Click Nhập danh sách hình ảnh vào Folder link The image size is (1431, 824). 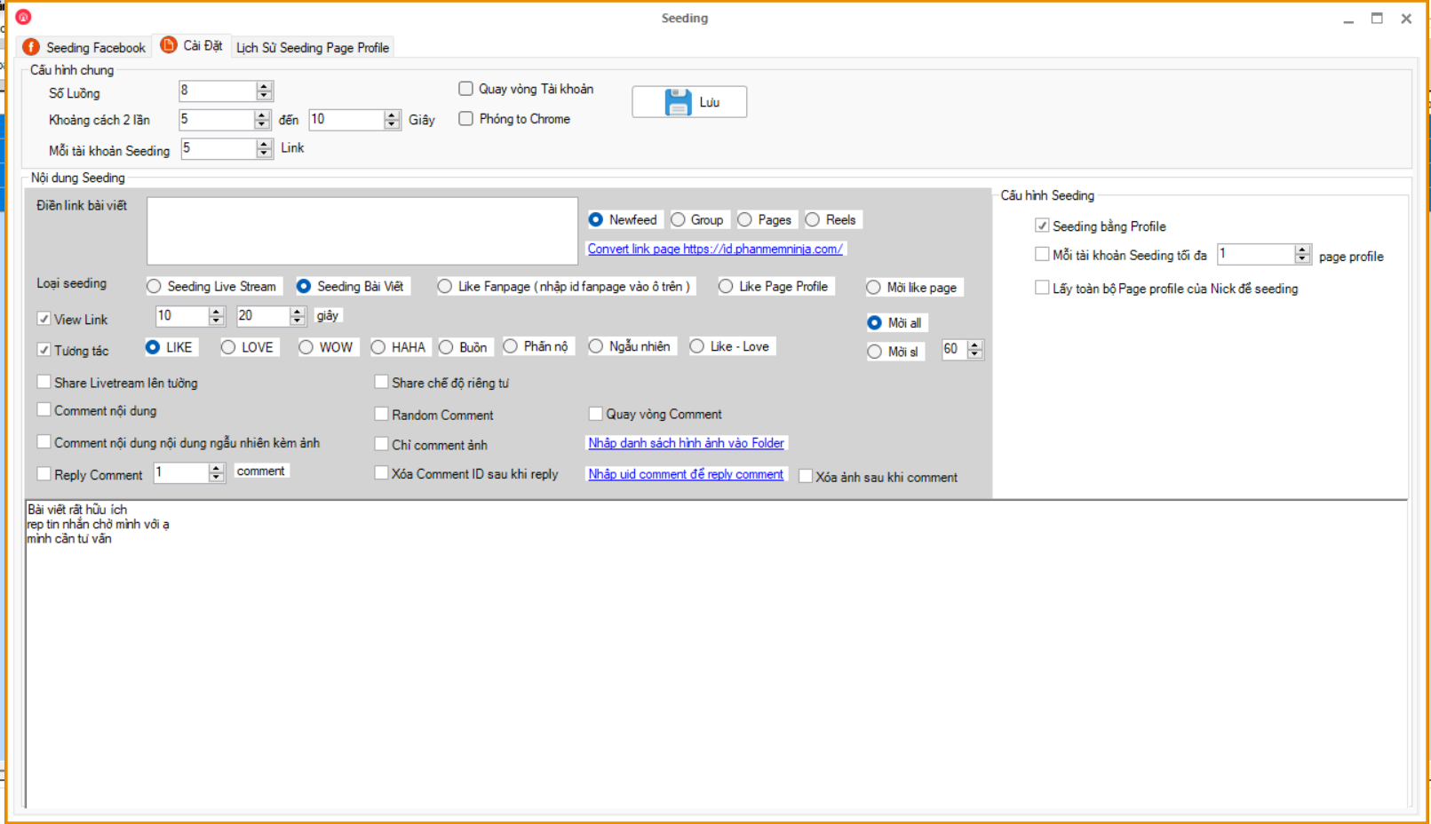(x=686, y=443)
